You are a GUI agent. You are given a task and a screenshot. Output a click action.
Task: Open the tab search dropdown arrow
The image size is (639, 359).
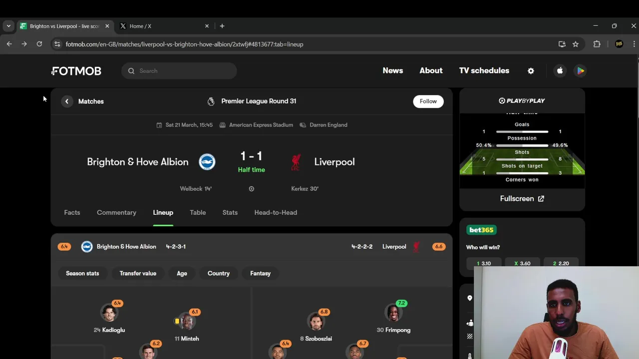click(8, 26)
